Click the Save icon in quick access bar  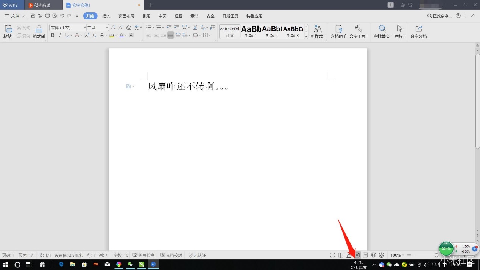click(33, 16)
